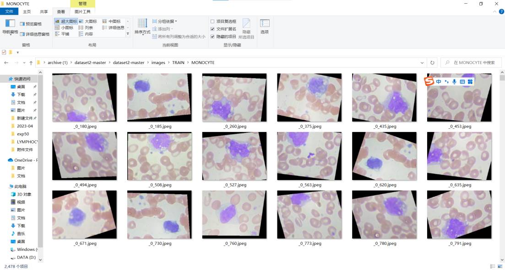Screen dimensions: 505x270
Task: Toggle 隐藏的项目 hidden items checkbox
Action: [212, 37]
